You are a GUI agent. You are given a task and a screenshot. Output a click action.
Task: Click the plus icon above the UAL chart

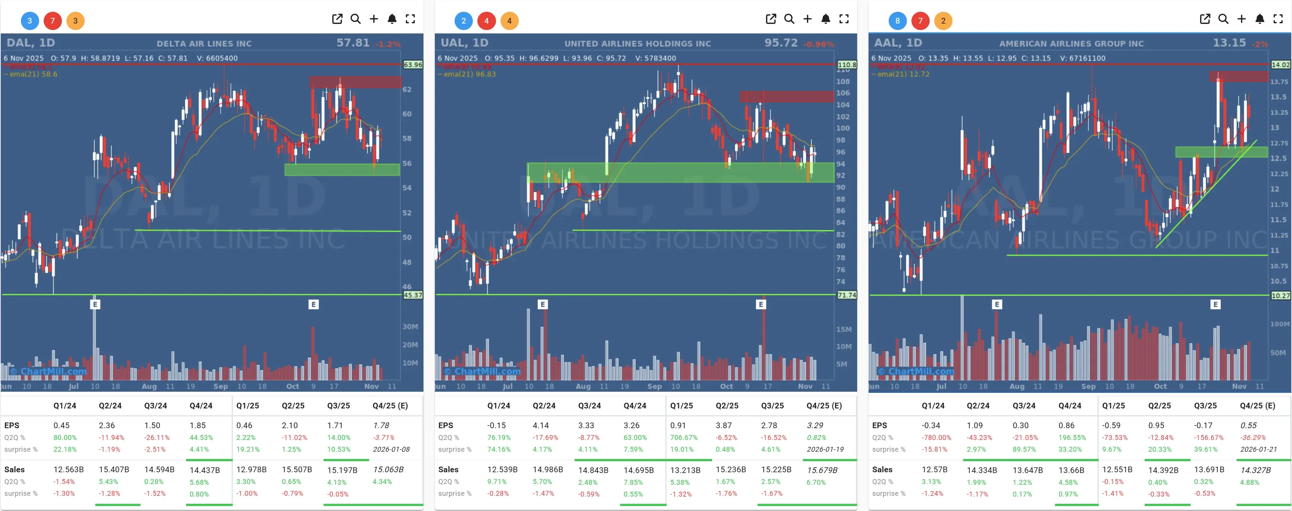coord(807,19)
